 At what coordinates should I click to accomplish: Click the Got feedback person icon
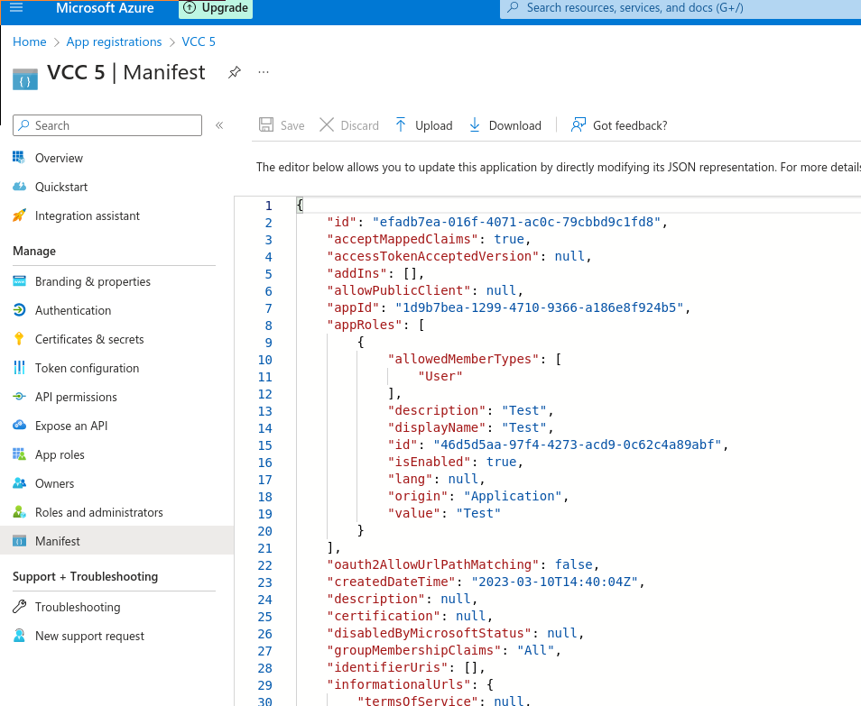pyautogui.click(x=579, y=125)
